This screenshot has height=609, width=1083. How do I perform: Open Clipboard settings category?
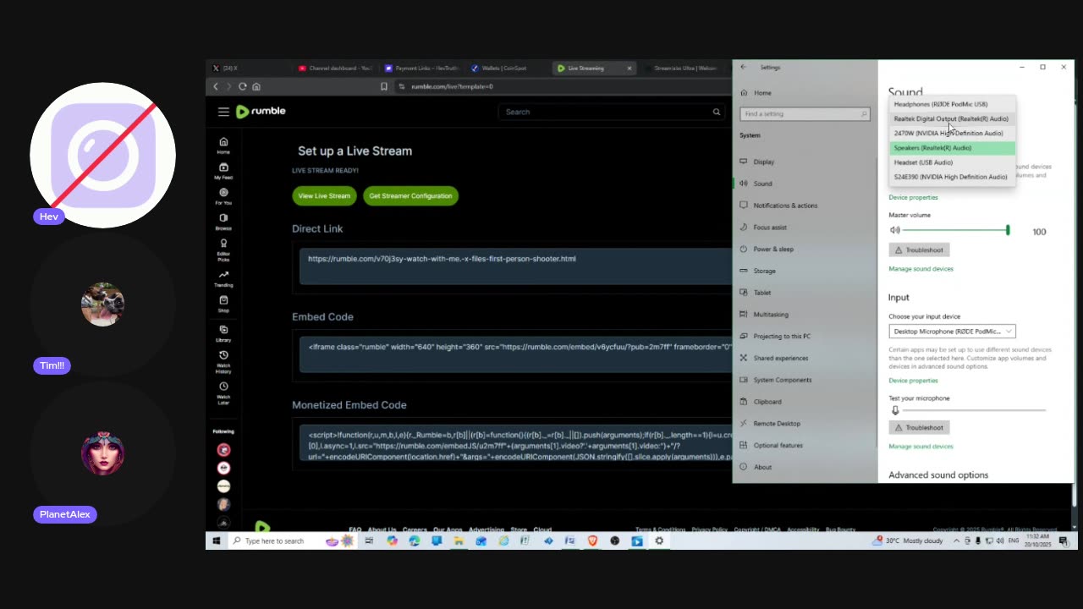coord(805,402)
